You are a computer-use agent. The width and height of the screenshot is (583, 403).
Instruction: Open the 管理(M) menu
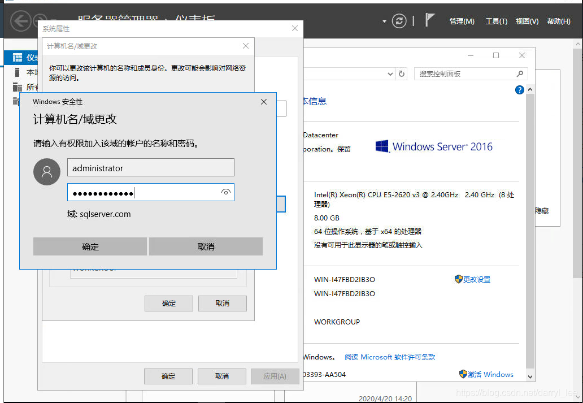[x=462, y=21]
